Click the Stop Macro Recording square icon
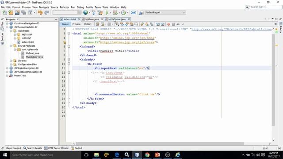The width and height of the screenshot is (283, 159). [173, 24]
